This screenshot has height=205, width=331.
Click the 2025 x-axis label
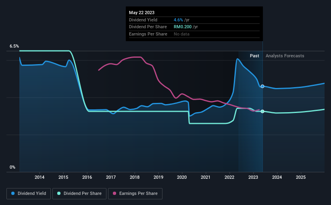[301, 177]
